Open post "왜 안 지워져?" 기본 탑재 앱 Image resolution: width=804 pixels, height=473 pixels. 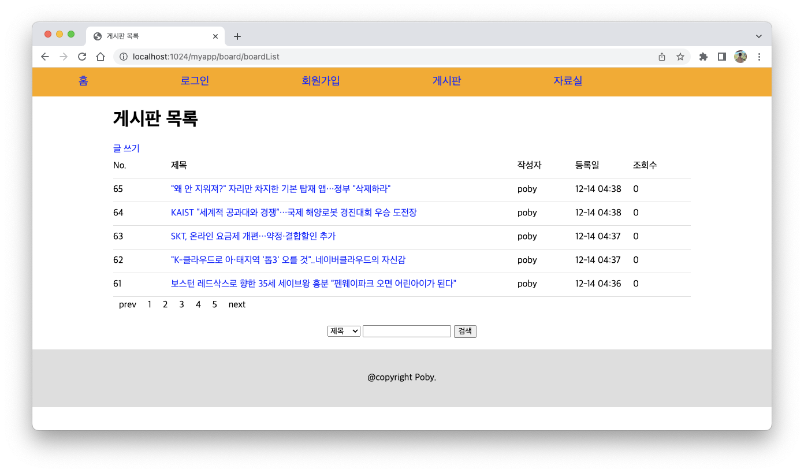tap(281, 189)
